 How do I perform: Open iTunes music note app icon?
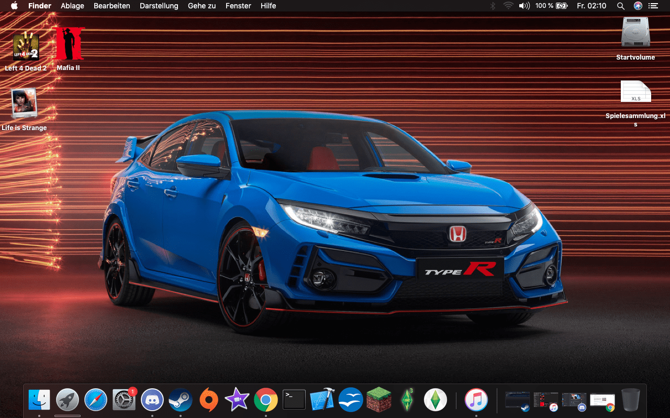(476, 400)
